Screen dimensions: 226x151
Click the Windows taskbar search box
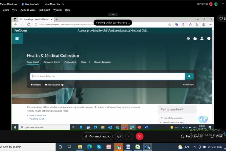27,147
